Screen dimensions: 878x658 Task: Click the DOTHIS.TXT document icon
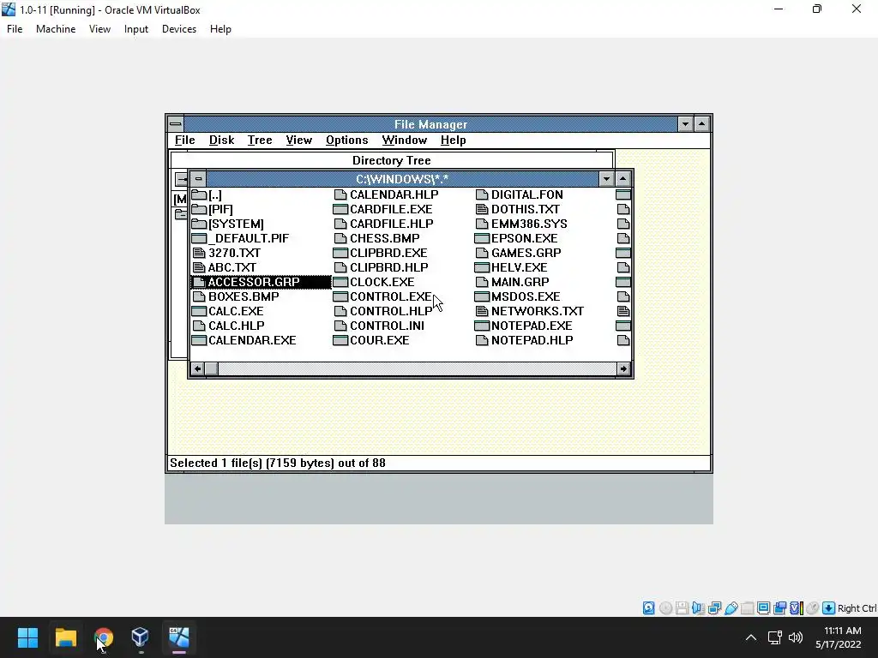tap(482, 209)
